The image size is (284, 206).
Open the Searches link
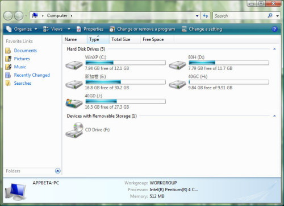click(x=23, y=83)
